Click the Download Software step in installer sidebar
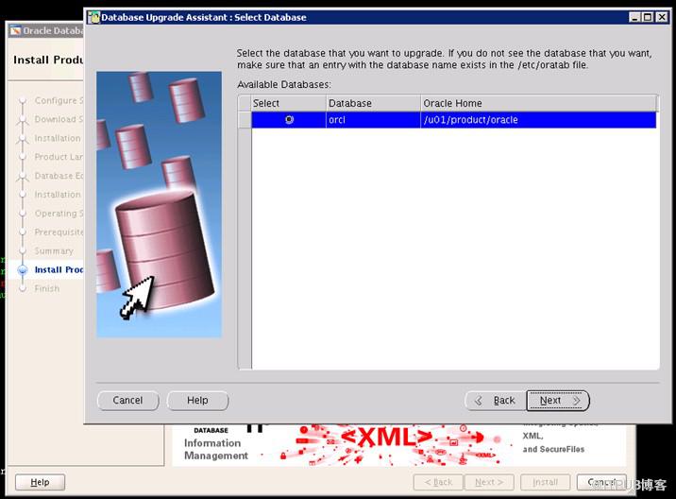Viewport: 676px width, 499px height. tap(59, 119)
